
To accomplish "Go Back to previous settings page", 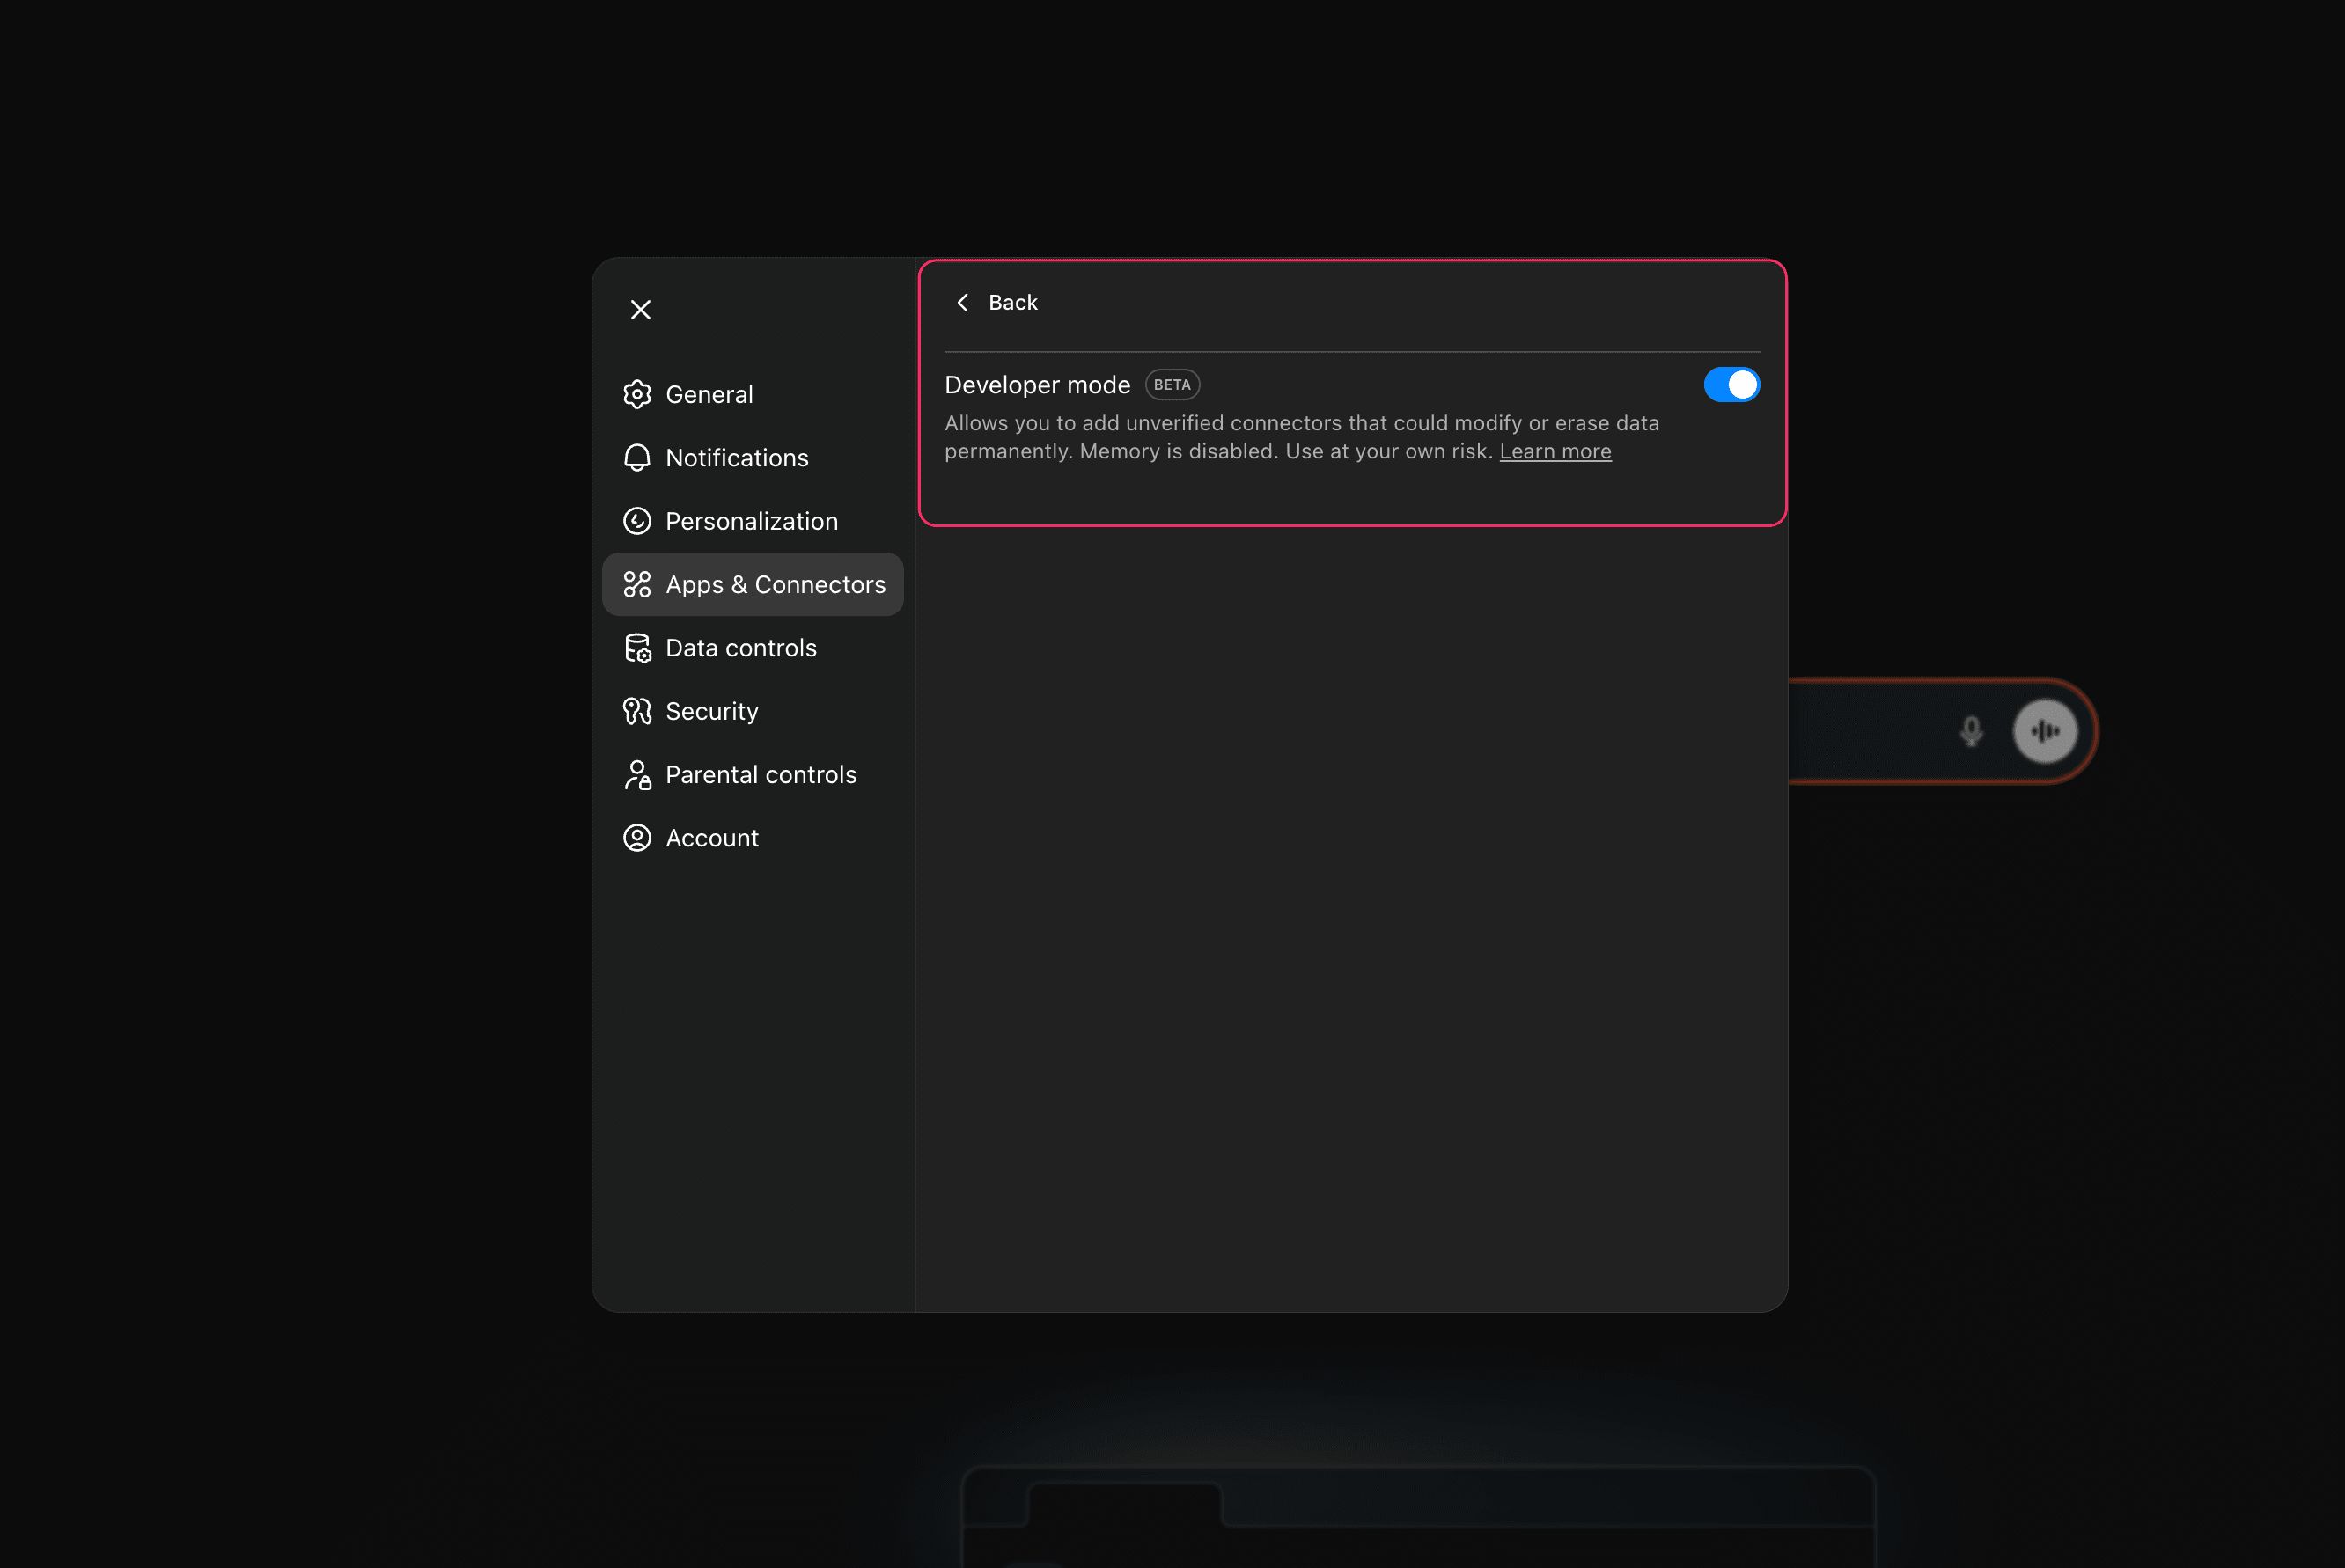I will (x=1011, y=303).
